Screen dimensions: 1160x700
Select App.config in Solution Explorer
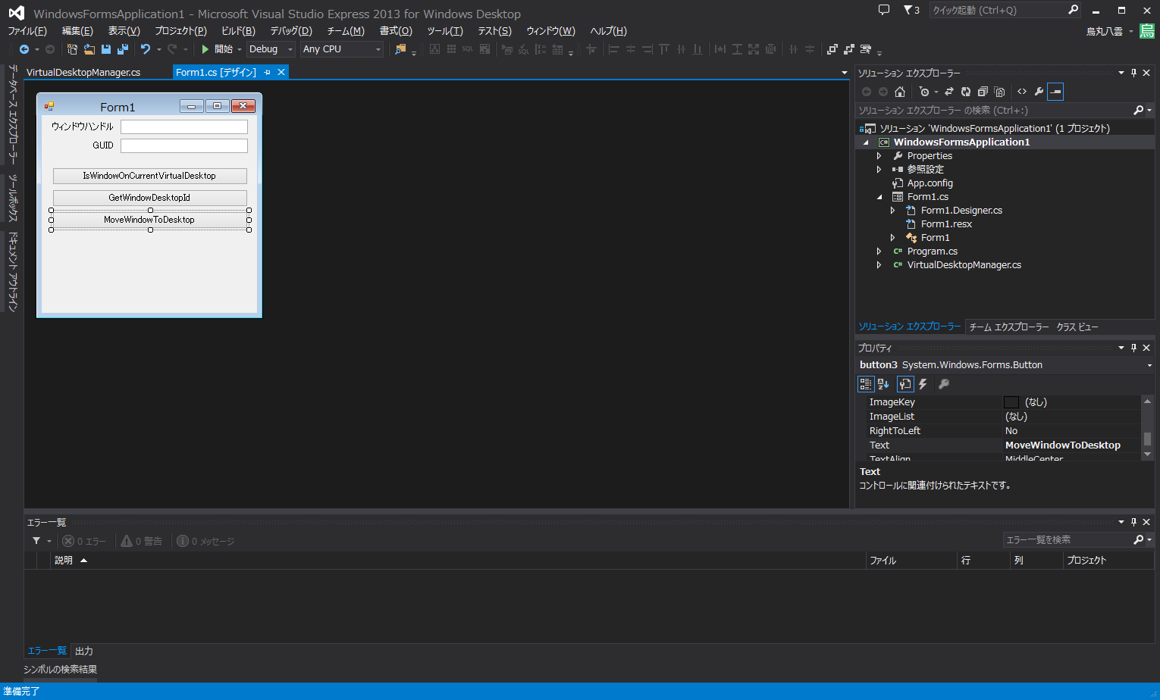click(930, 183)
